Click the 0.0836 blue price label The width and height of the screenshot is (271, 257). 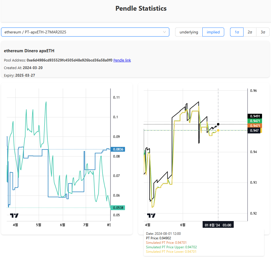click(x=118, y=149)
